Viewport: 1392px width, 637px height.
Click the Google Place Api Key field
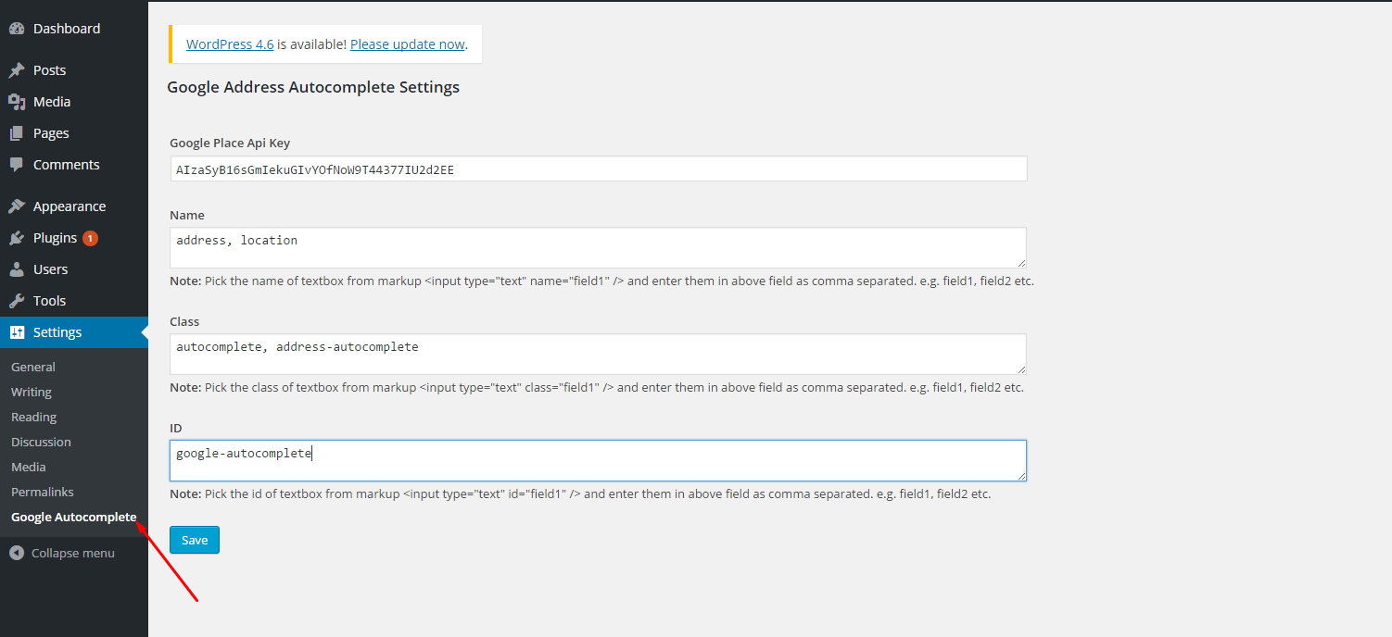tap(599, 169)
